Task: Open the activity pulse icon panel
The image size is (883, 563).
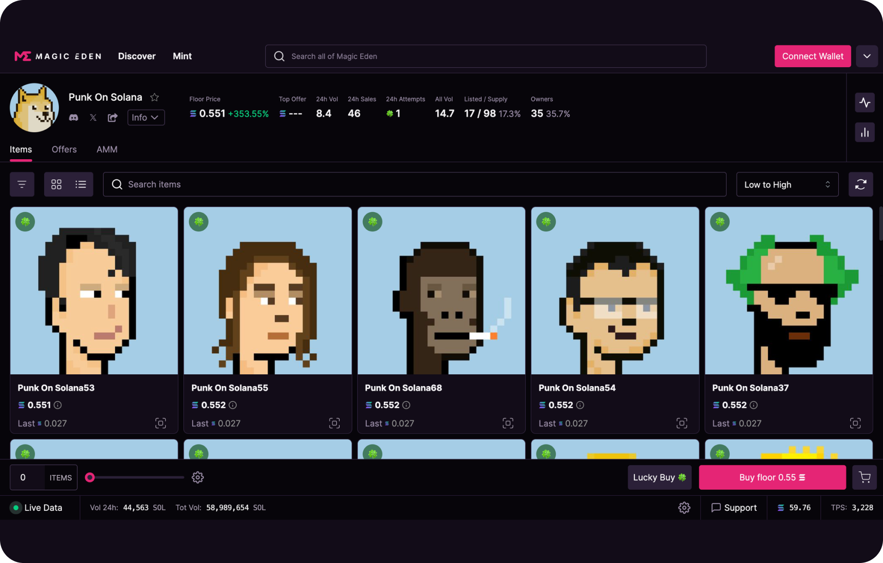Action: (865, 103)
